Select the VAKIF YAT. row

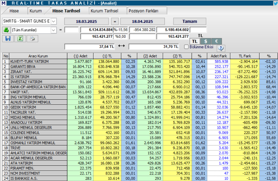tap(140, 92)
